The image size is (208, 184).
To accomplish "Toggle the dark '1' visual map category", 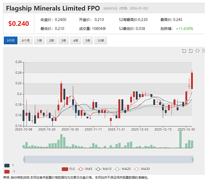I will click(x=7, y=166).
